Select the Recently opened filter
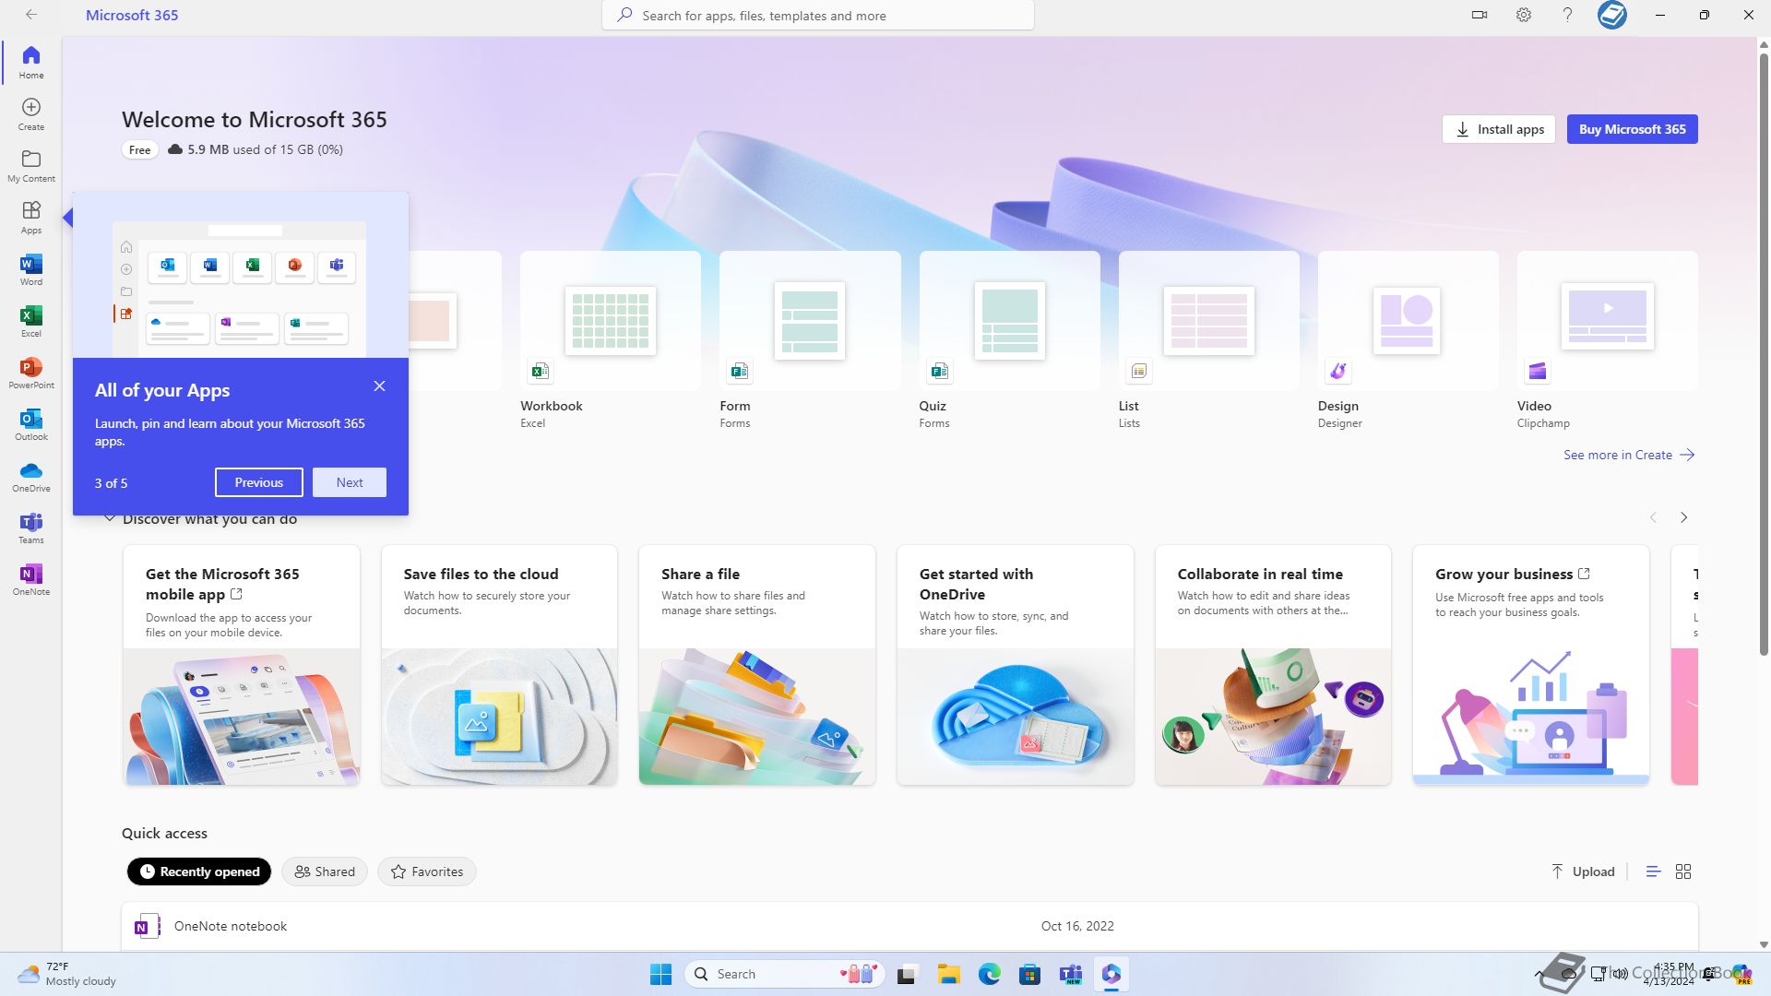 pos(199,871)
